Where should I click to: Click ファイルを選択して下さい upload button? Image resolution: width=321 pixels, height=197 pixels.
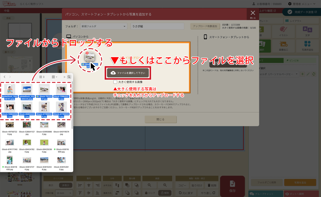[128, 73]
